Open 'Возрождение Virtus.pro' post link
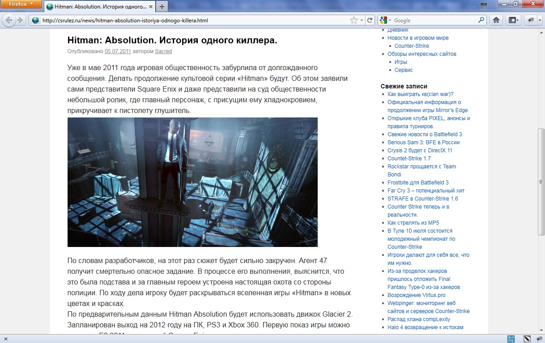Image resolution: width=545 pixels, height=343 pixels. coord(416,295)
